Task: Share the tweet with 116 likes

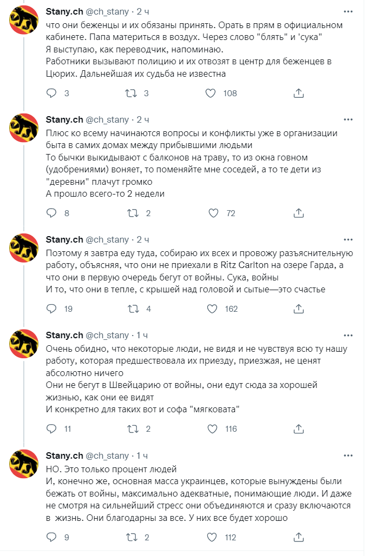Action: pos(297,428)
